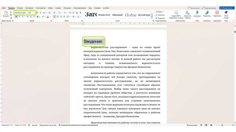Switch to the Вставка tab
The height and width of the screenshot is (132, 236).
(x=20, y=8)
